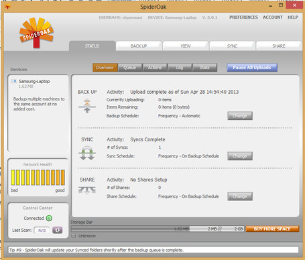Open the BACK UP tab
The height and width of the screenshot is (260, 305).
click(x=139, y=46)
